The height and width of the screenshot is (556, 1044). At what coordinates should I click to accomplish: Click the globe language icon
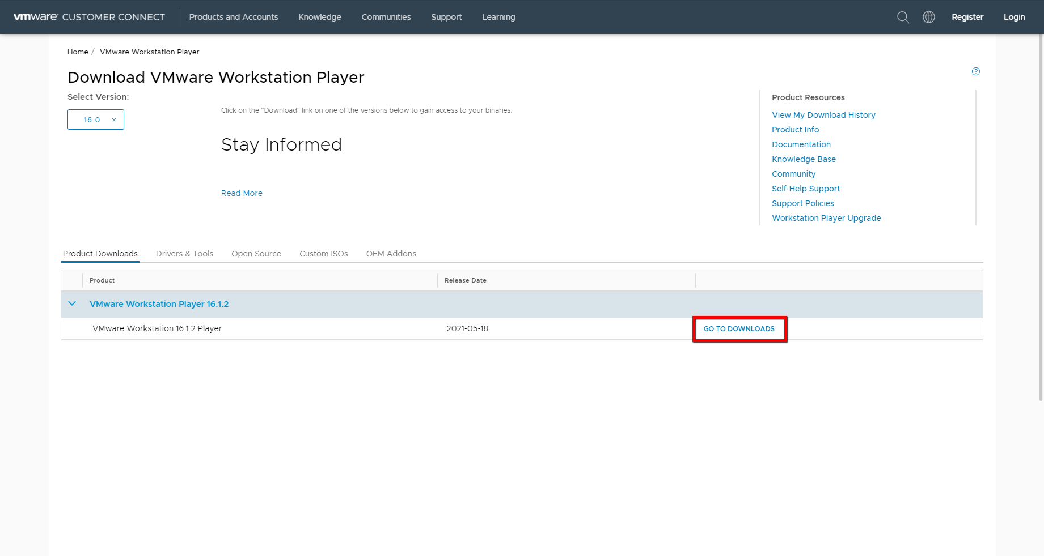tap(929, 17)
